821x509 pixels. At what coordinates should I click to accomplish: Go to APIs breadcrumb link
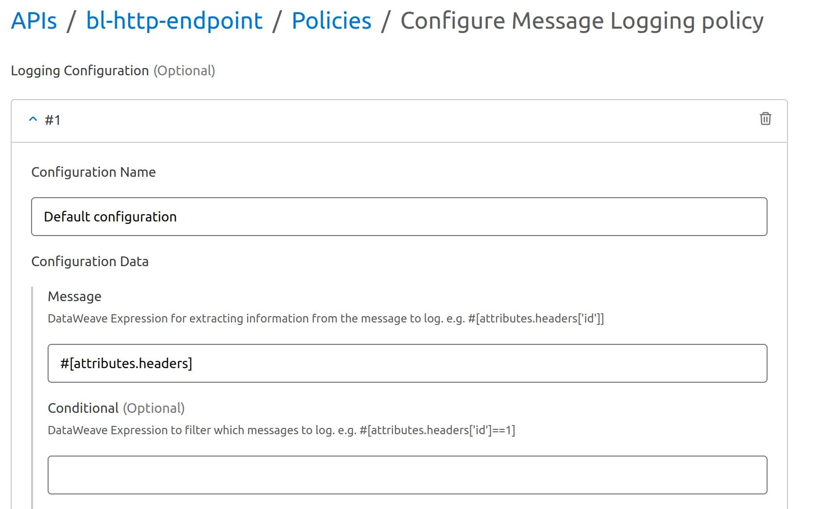[x=34, y=21]
